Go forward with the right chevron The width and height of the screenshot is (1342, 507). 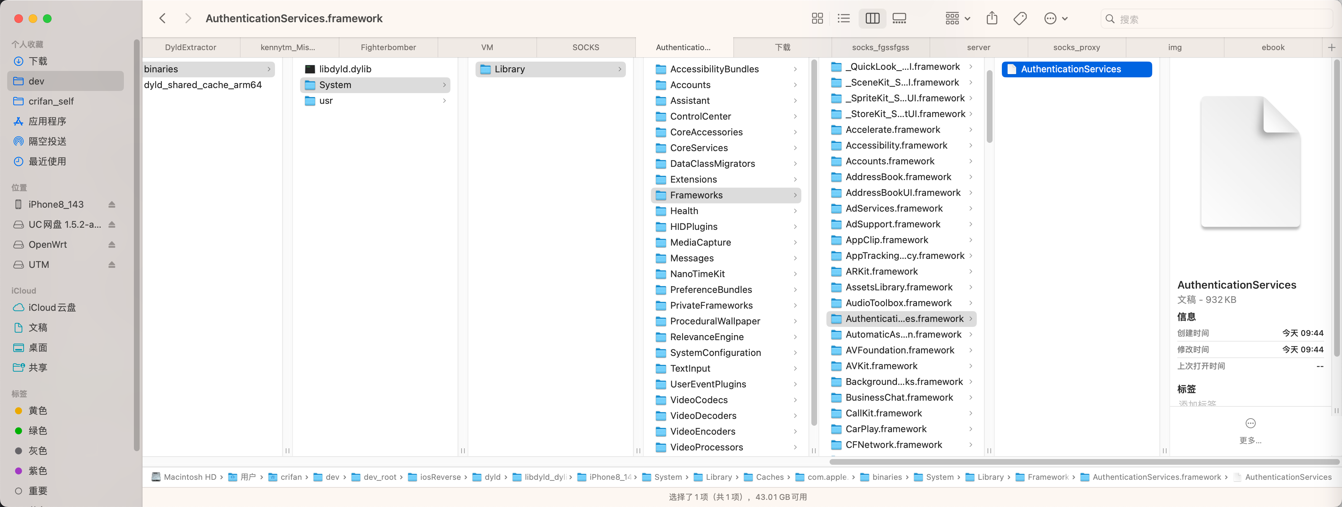[188, 19]
